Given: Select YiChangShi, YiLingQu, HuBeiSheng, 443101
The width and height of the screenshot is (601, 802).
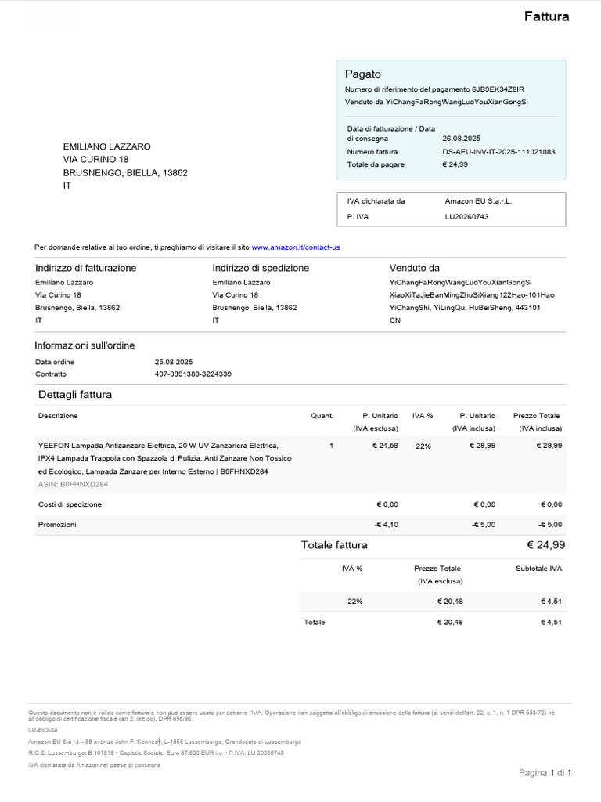Looking at the screenshot, I should tap(465, 307).
